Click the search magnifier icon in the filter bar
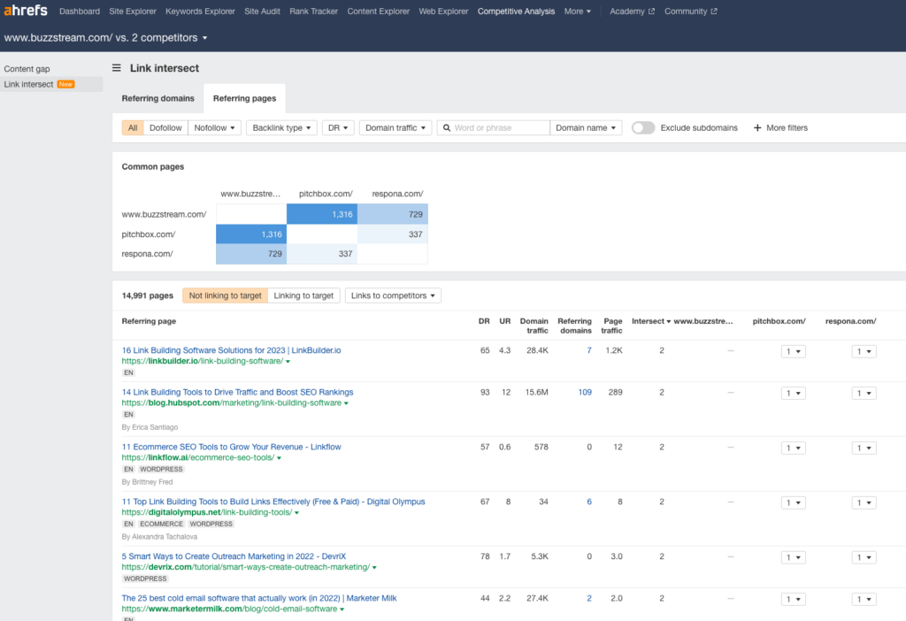Image resolution: width=906 pixels, height=621 pixels. tap(446, 127)
